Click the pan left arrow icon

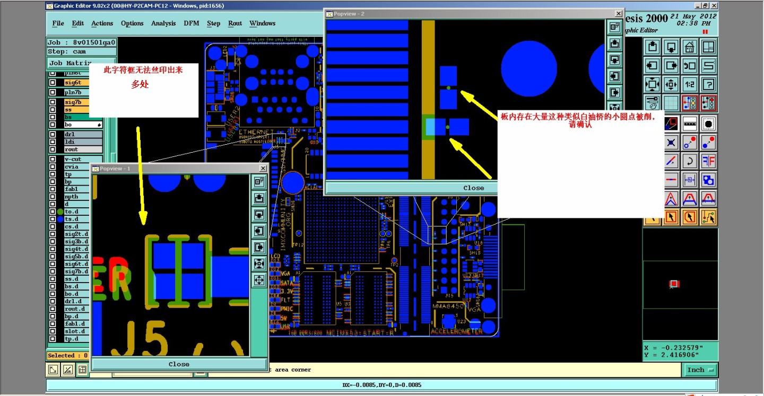tap(653, 66)
